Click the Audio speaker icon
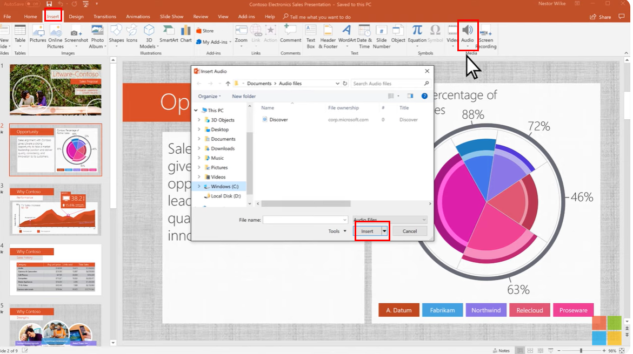This screenshot has width=633, height=354. [468, 30]
